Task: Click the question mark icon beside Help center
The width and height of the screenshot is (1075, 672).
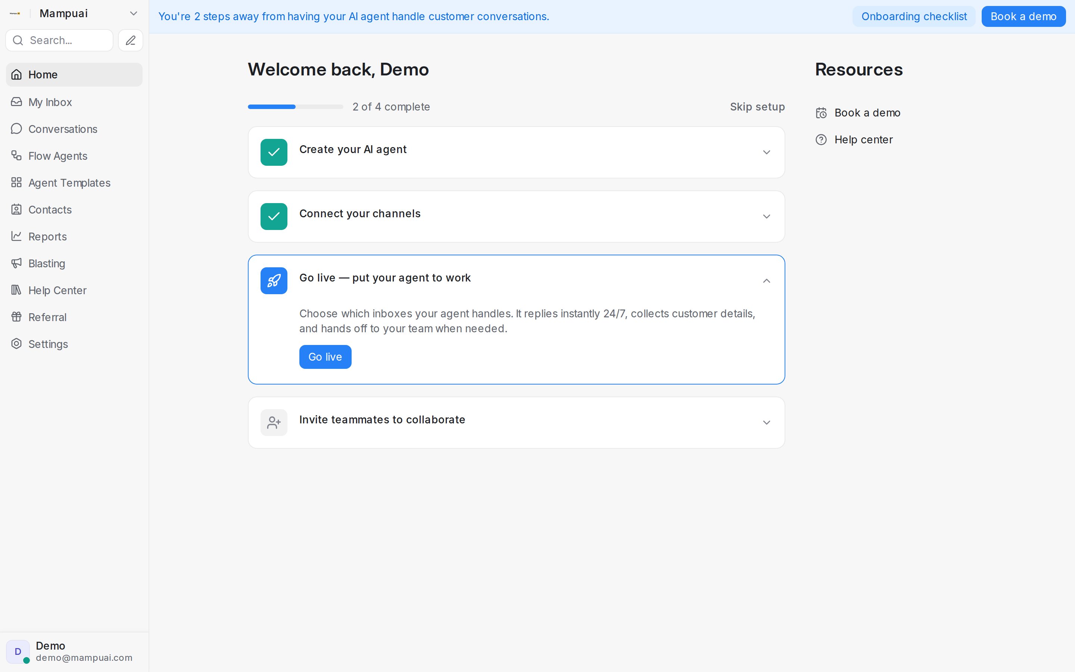Action: pyautogui.click(x=821, y=140)
